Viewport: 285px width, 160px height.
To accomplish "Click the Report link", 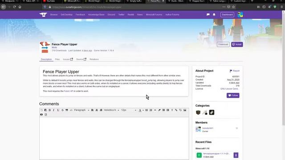I will 235,71.
